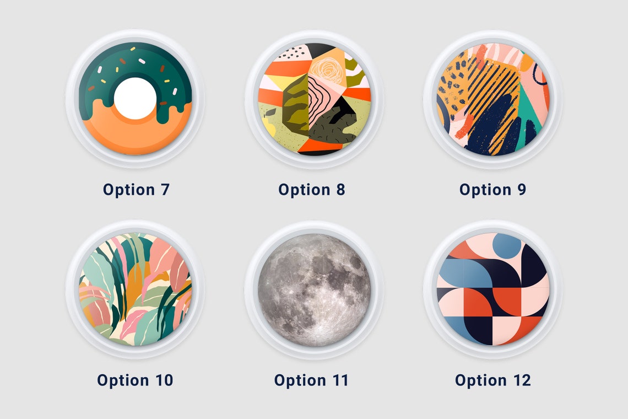Click the Option 7 label
This screenshot has height=419, width=628.
point(136,190)
